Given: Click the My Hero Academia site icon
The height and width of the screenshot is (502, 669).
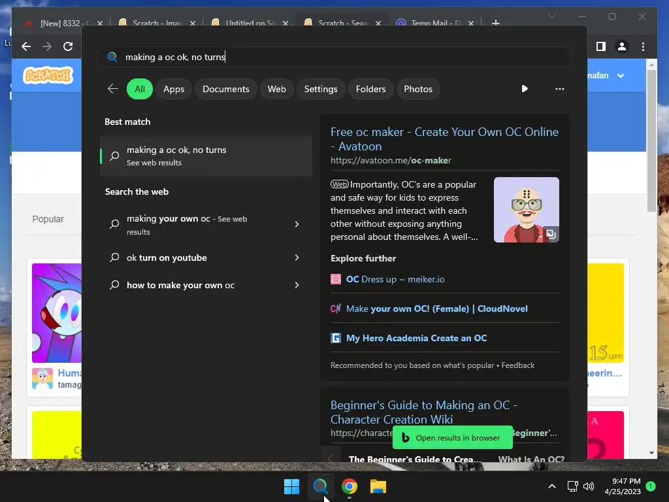Looking at the screenshot, I should [336, 338].
